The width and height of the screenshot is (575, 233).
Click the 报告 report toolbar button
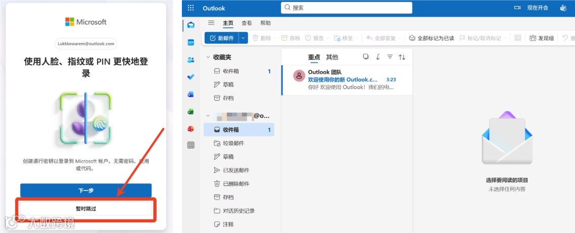point(314,38)
